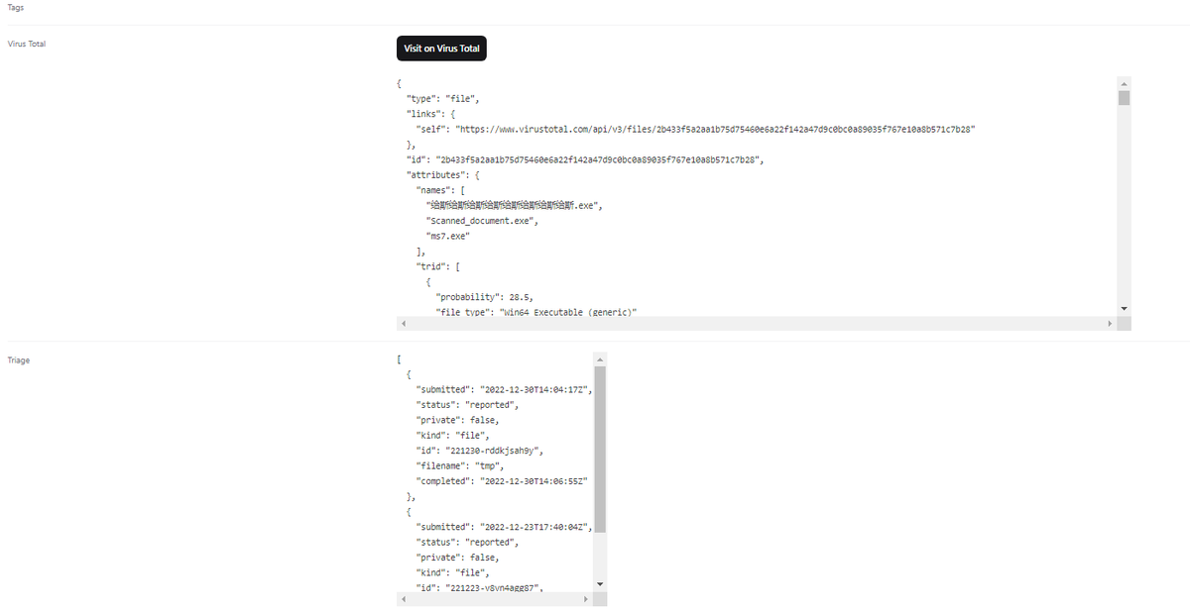The height and width of the screenshot is (614, 1190).
Task: Click the second "kind": "file" line in Triage
Action: (453, 572)
